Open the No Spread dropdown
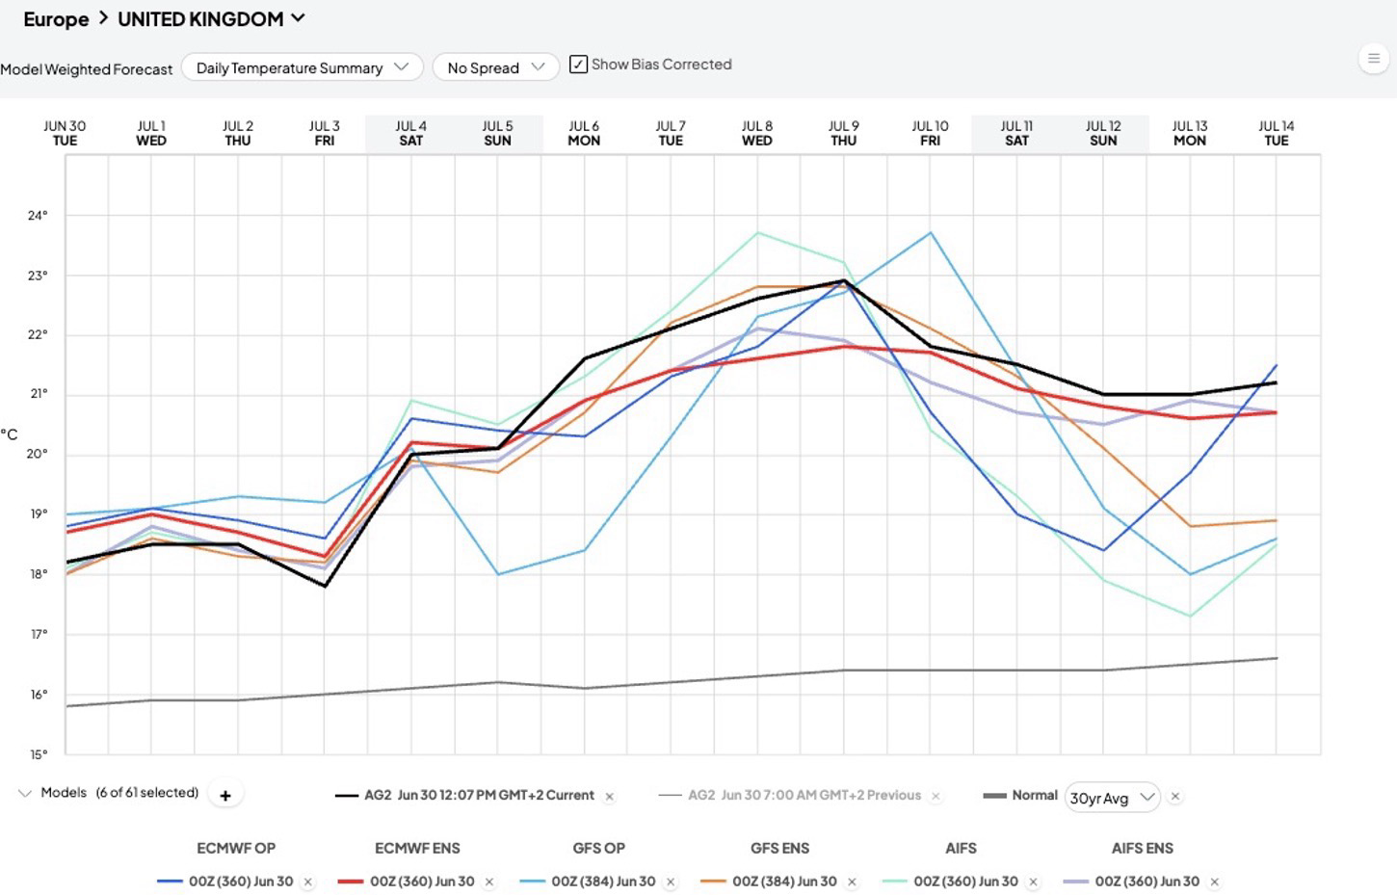This screenshot has width=1397, height=895. point(496,67)
